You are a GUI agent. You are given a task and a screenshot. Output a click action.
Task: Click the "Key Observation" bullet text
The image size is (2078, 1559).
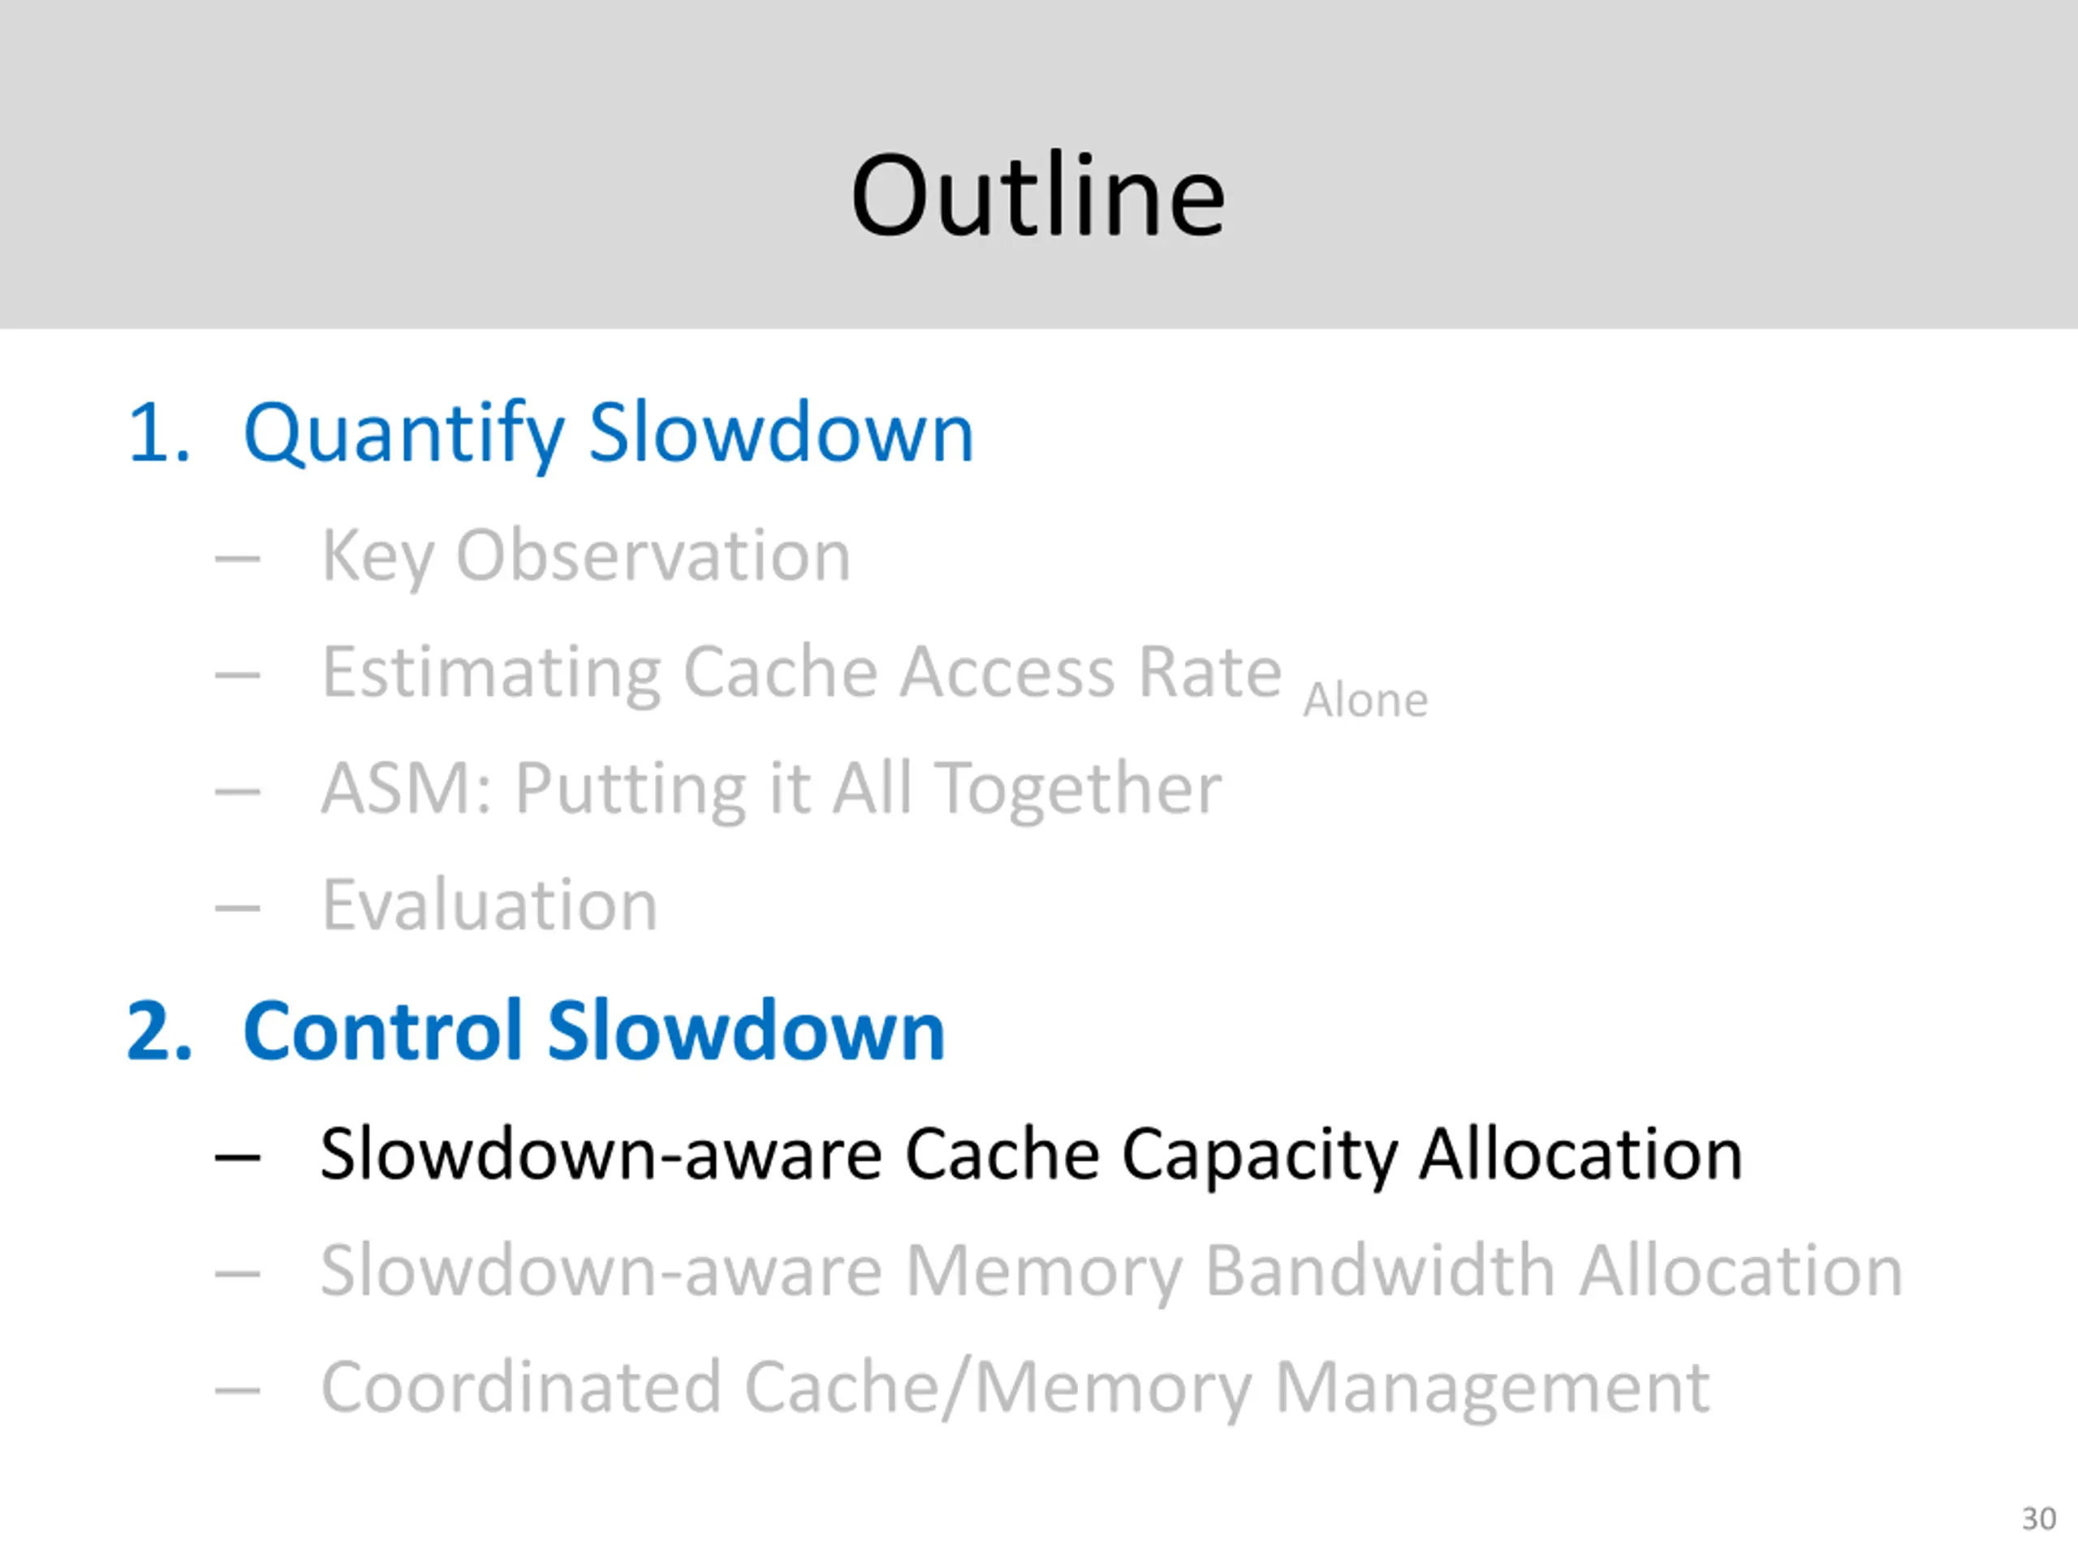pyautogui.click(x=586, y=555)
